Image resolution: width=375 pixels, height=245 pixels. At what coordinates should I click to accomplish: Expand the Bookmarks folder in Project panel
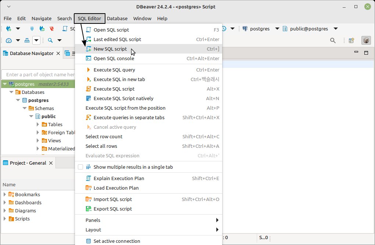pos(5,194)
